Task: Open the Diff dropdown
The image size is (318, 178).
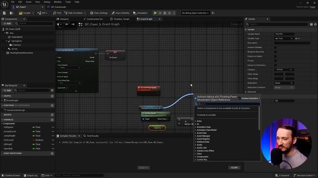Action: [x=42, y=13]
